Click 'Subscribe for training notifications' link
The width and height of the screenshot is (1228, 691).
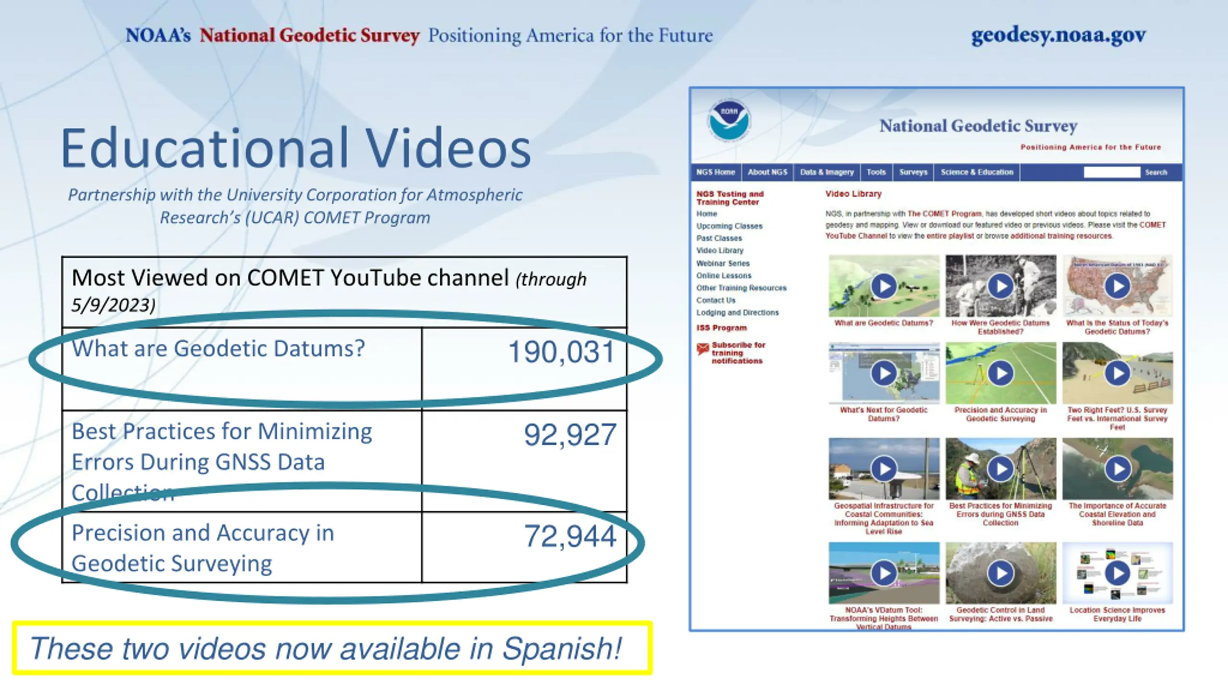tap(738, 353)
